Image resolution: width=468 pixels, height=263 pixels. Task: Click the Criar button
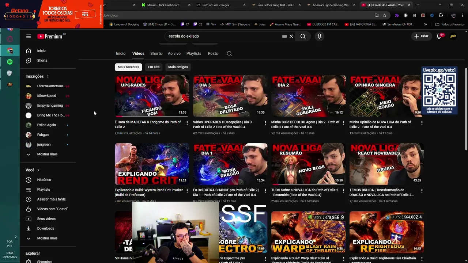click(x=421, y=36)
